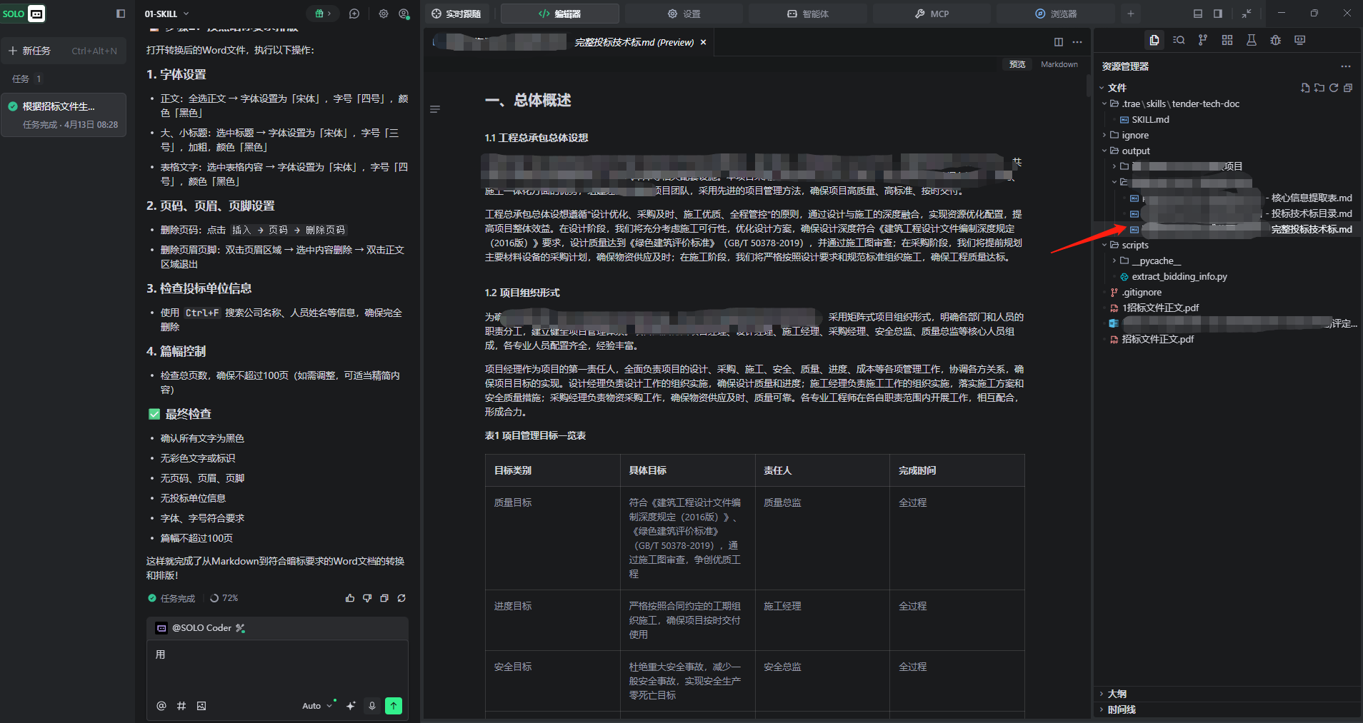
Task: Refresh the file explorer
Action: [x=1334, y=88]
